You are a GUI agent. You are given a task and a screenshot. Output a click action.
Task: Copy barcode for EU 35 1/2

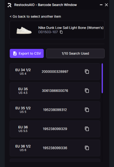pos(87,110)
